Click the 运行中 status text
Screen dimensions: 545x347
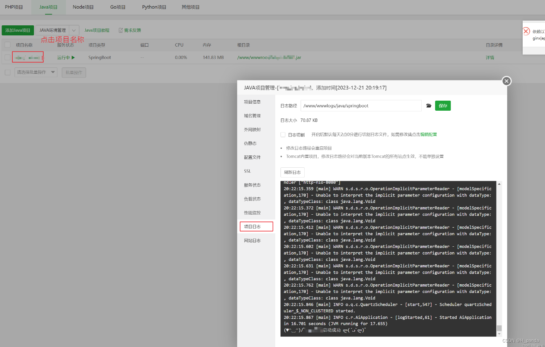click(x=63, y=57)
